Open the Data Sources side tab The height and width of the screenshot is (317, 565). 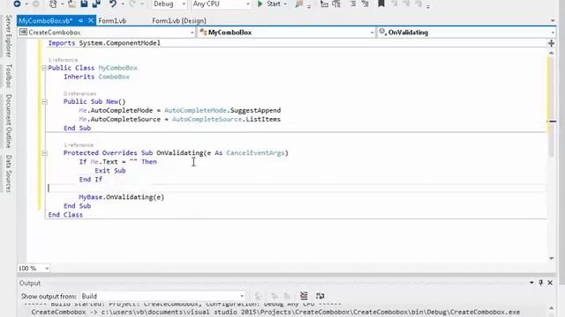coord(9,174)
